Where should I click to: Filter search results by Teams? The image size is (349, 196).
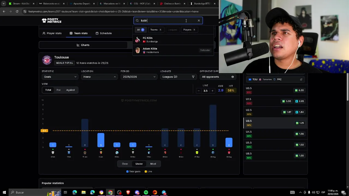156,30
